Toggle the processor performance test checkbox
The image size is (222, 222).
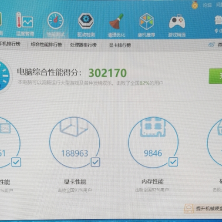16,162
